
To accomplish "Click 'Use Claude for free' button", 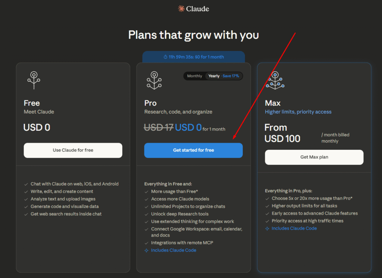I will pyautogui.click(x=73, y=150).
